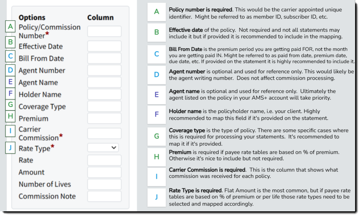Focus the Agent Name column input
Viewport: 360px width, 217px height.
pos(104,82)
